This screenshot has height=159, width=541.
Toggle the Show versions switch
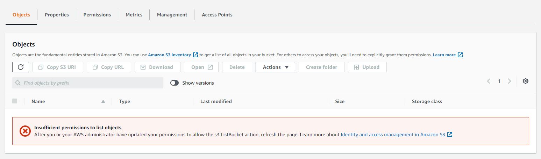tap(175, 83)
